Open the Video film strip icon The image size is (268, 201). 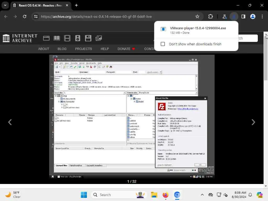(x=67, y=38)
